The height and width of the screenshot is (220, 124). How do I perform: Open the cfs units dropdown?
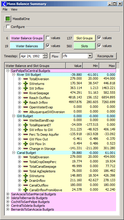pos(89,56)
